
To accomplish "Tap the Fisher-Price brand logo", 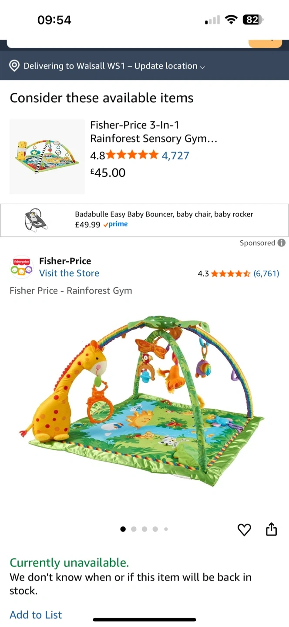I will [x=21, y=267].
